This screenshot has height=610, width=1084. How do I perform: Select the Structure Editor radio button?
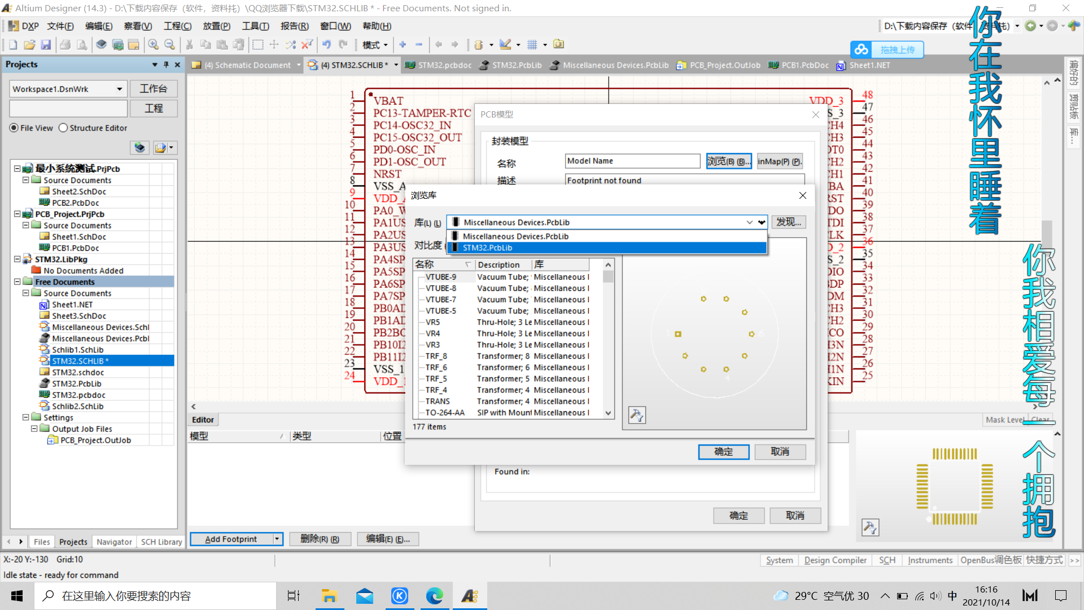[63, 128]
